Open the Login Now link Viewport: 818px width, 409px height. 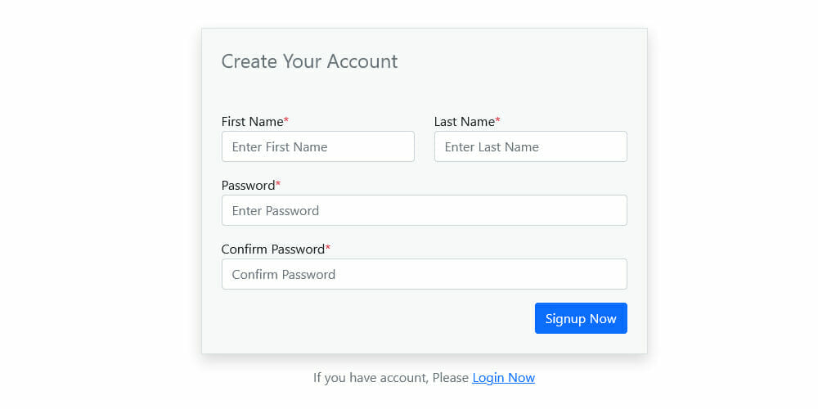(x=503, y=378)
